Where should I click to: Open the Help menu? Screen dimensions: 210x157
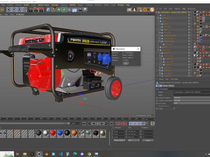(x=128, y=5)
